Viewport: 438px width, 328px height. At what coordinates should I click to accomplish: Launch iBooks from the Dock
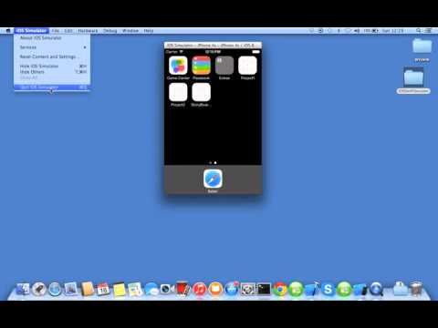click(x=215, y=289)
